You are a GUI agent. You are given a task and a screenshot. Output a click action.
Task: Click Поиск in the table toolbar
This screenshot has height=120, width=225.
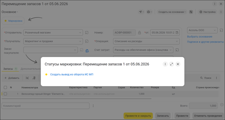tap(206, 78)
